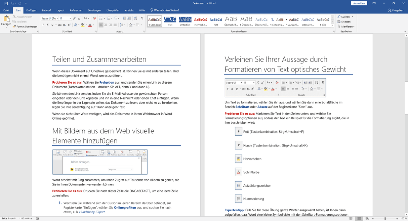Click the Freigeben link in the document text
The image size is (408, 221).
107,82
